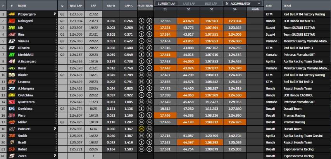Image resolution: width=331 pixels, height=159 pixels.
Task: Click the bars icon beside ACCUMULATED
Action: [227, 3]
